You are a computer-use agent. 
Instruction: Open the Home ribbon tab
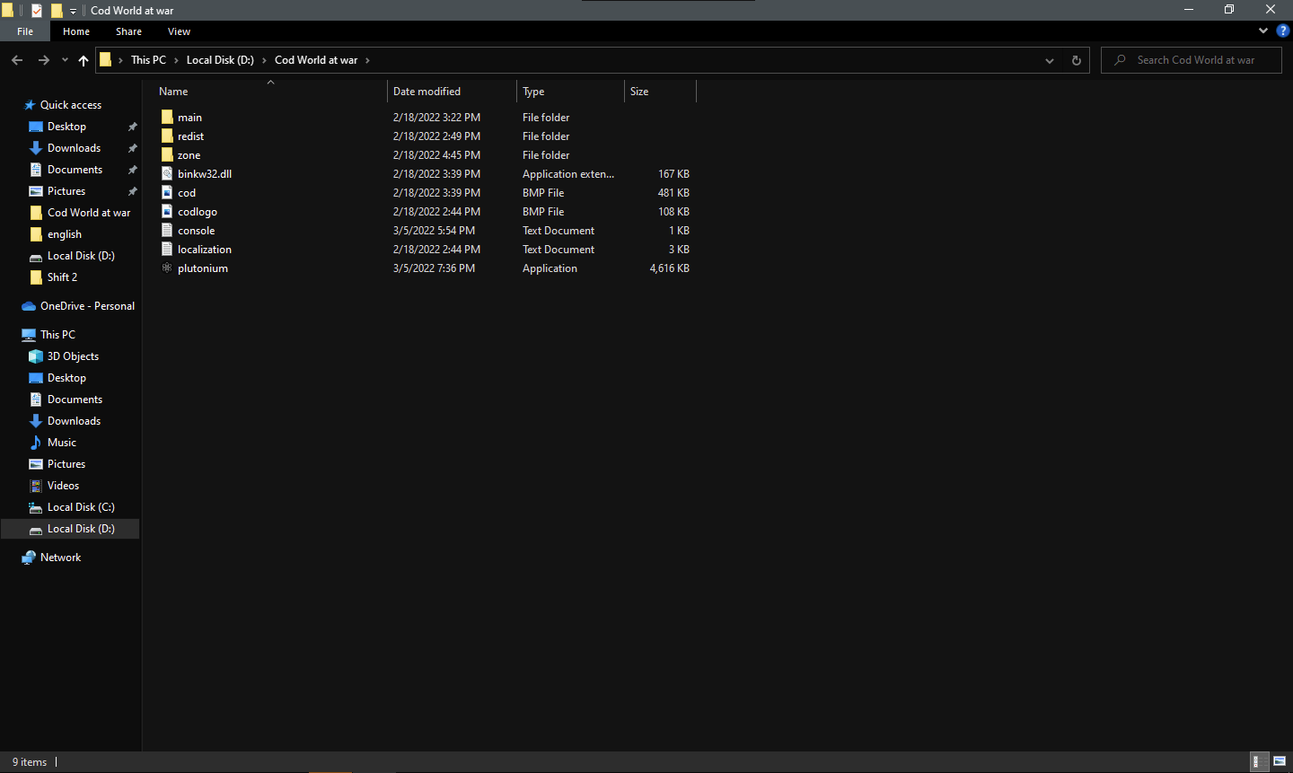tap(76, 31)
